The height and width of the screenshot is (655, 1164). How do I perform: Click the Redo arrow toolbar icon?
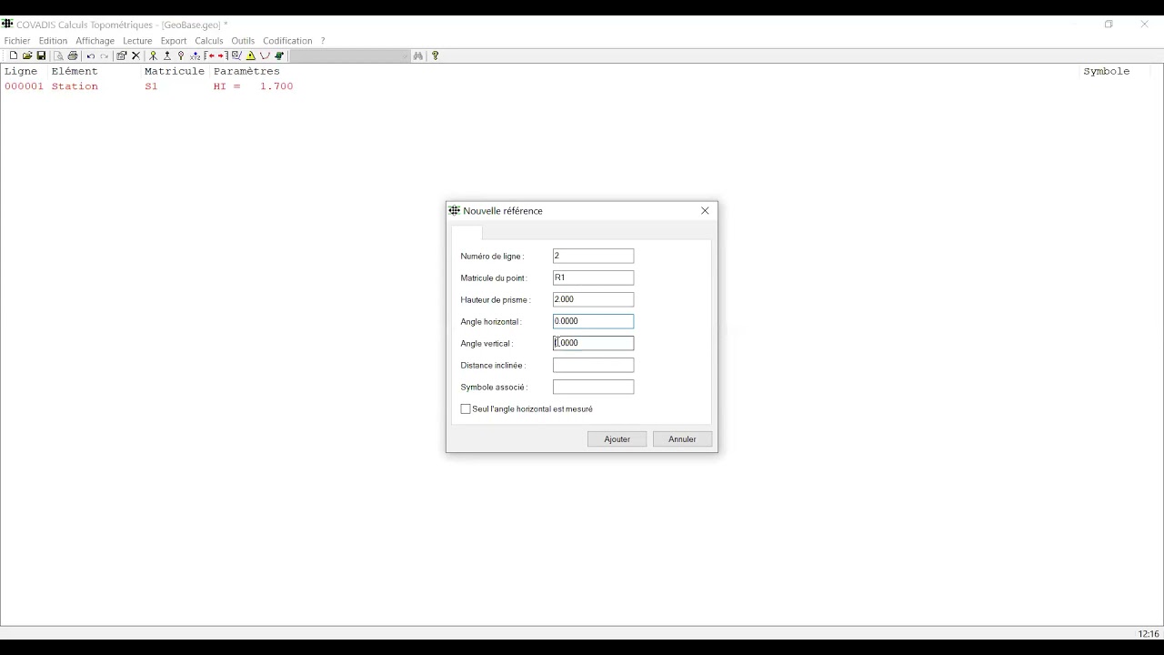pos(104,55)
